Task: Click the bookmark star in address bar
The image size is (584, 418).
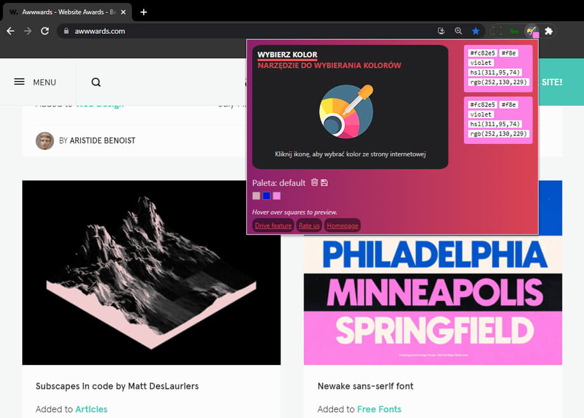Action: click(476, 31)
